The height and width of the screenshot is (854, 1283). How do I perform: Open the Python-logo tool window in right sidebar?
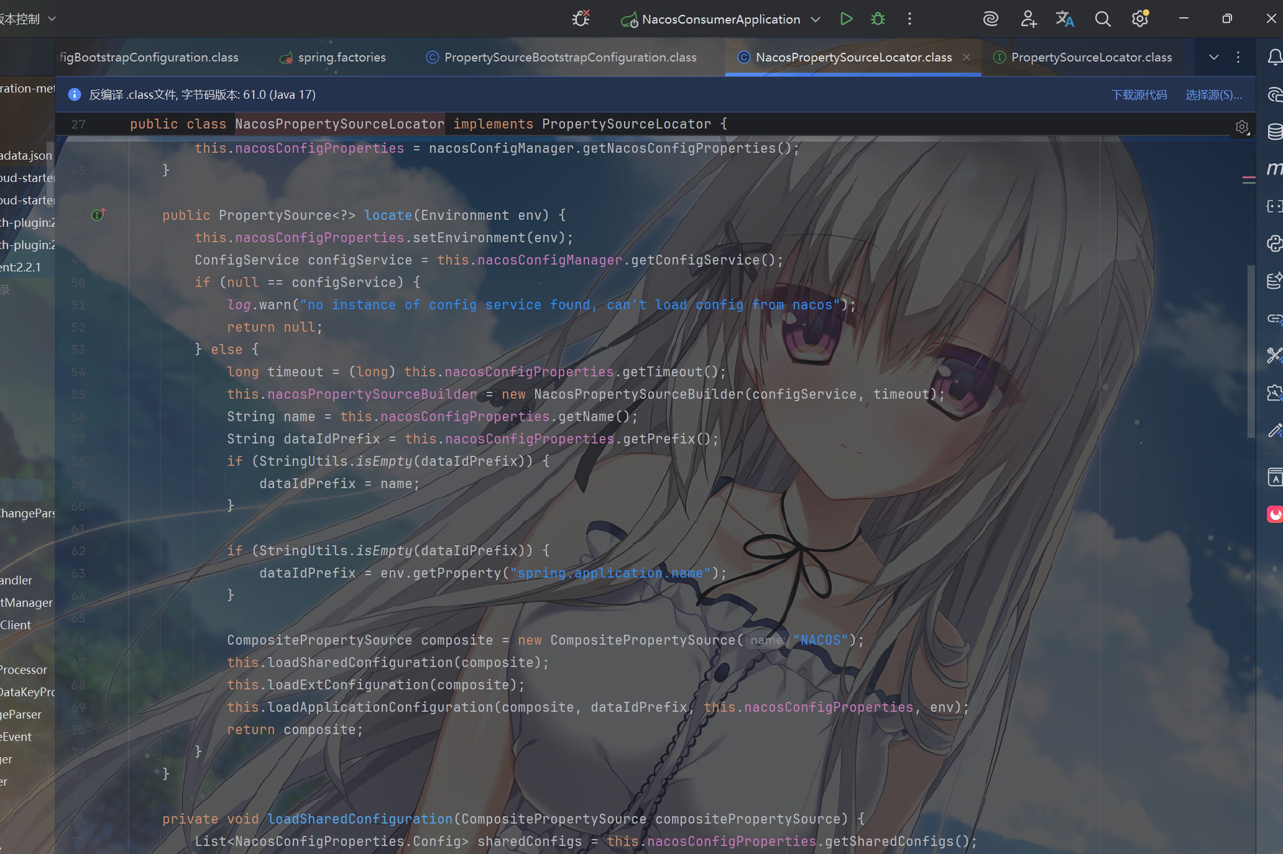[1274, 243]
